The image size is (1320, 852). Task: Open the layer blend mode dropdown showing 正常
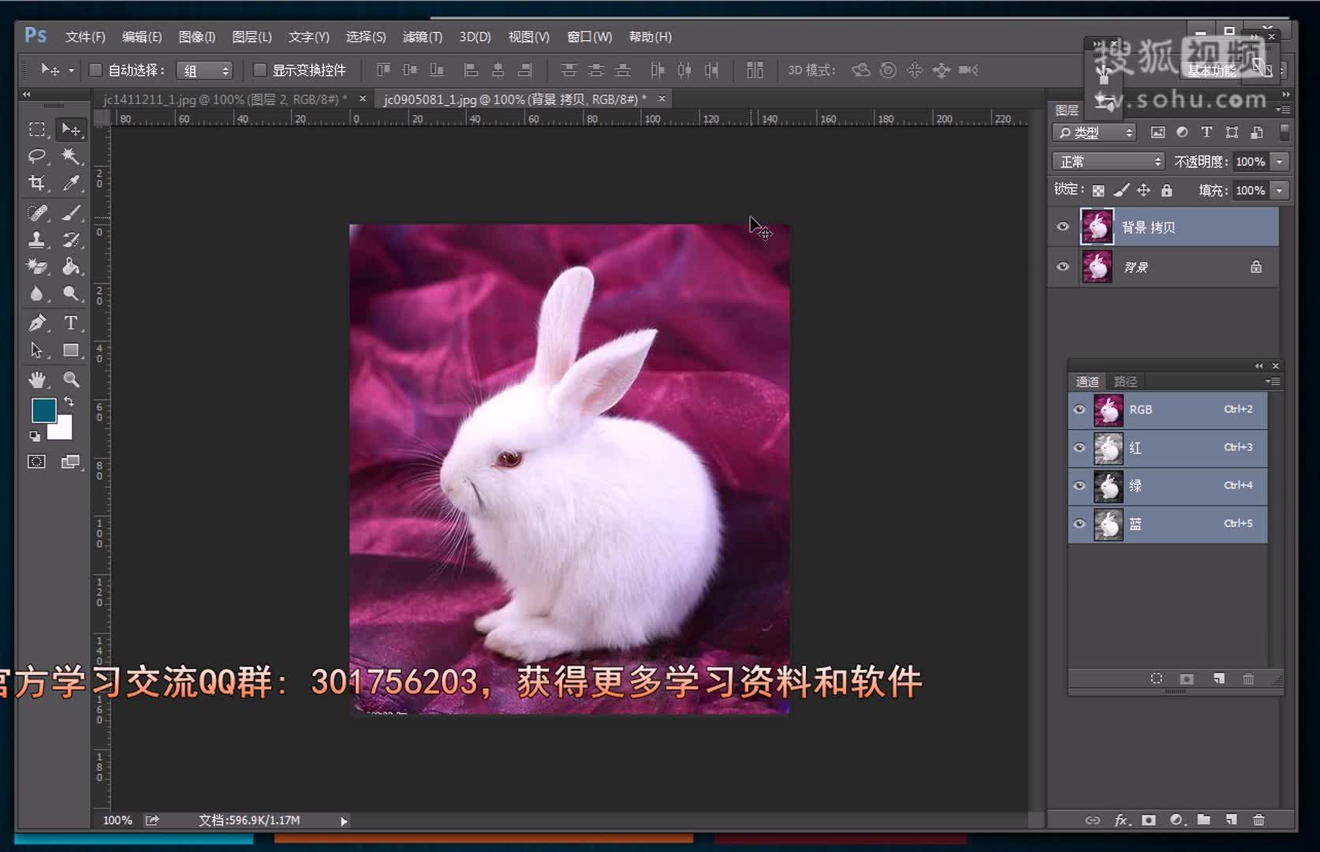pos(1107,161)
